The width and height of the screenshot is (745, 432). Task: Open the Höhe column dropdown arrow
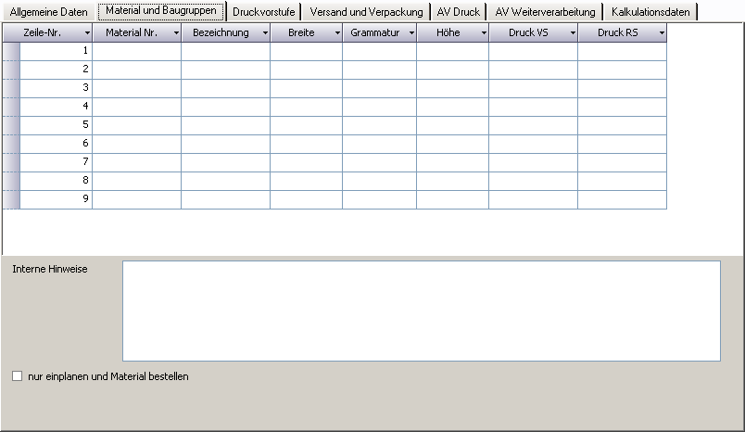pos(483,33)
